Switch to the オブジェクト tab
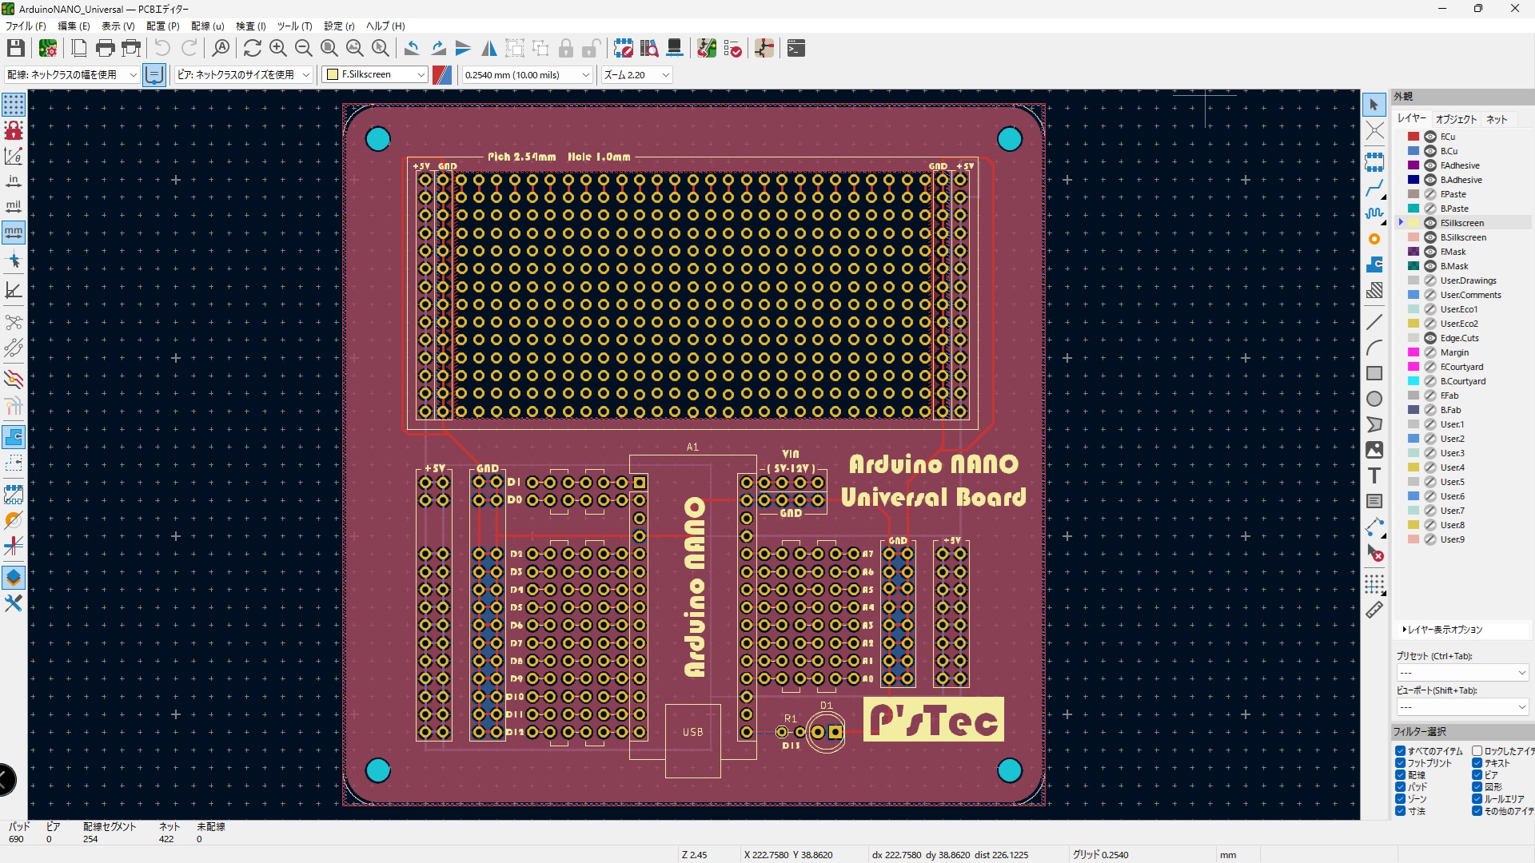The width and height of the screenshot is (1535, 863). [x=1456, y=119]
